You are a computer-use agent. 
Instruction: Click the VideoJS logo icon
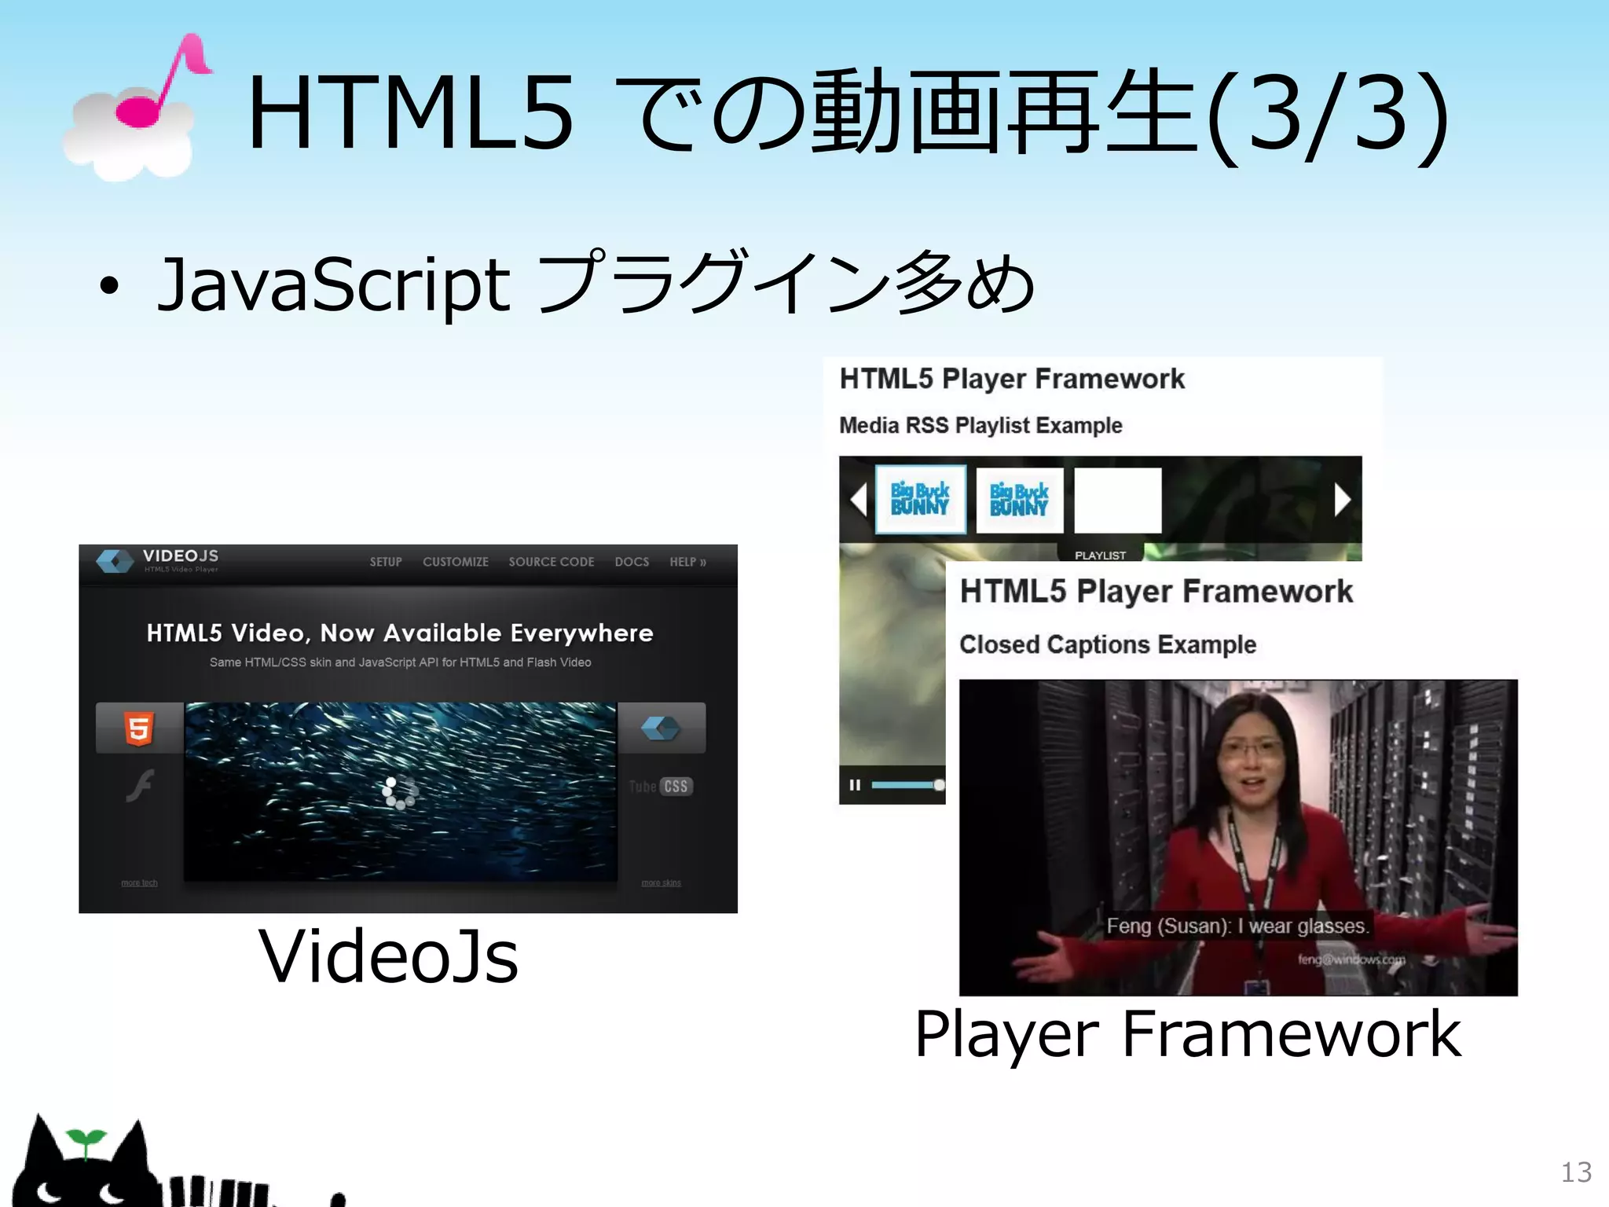(115, 561)
